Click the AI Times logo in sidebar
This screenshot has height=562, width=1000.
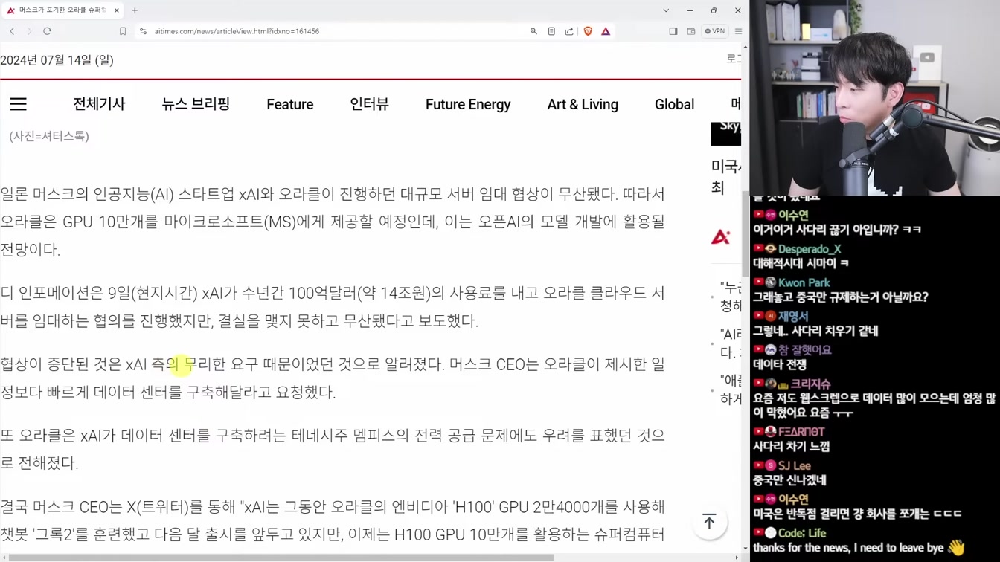pyautogui.click(x=720, y=237)
